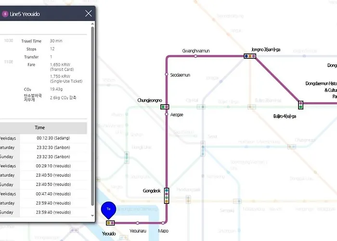Select Euljiro 4(sa)-ga transfer marker
The width and height of the screenshot is (337, 241).
[x=301, y=105]
